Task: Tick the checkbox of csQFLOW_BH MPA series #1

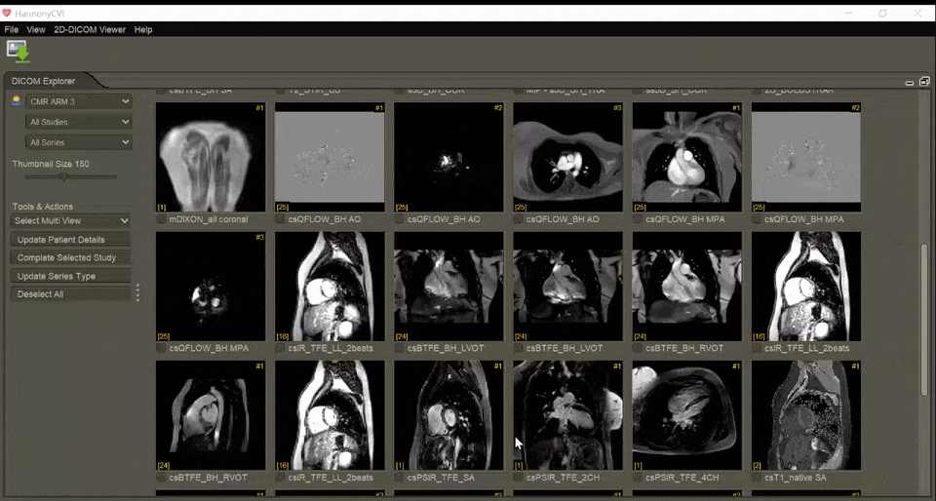Action: click(638, 219)
